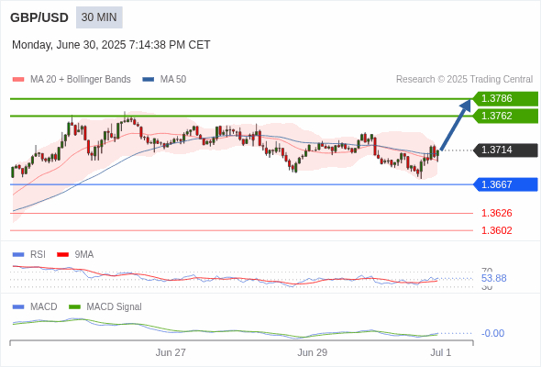This screenshot has height=367, width=541.
Task: Click the MACD value -0.00
Action: [x=492, y=333]
